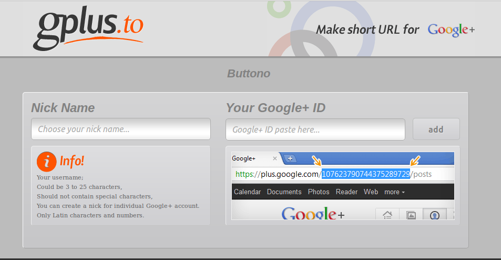Click the Google+ ID example screenshot

(343, 185)
